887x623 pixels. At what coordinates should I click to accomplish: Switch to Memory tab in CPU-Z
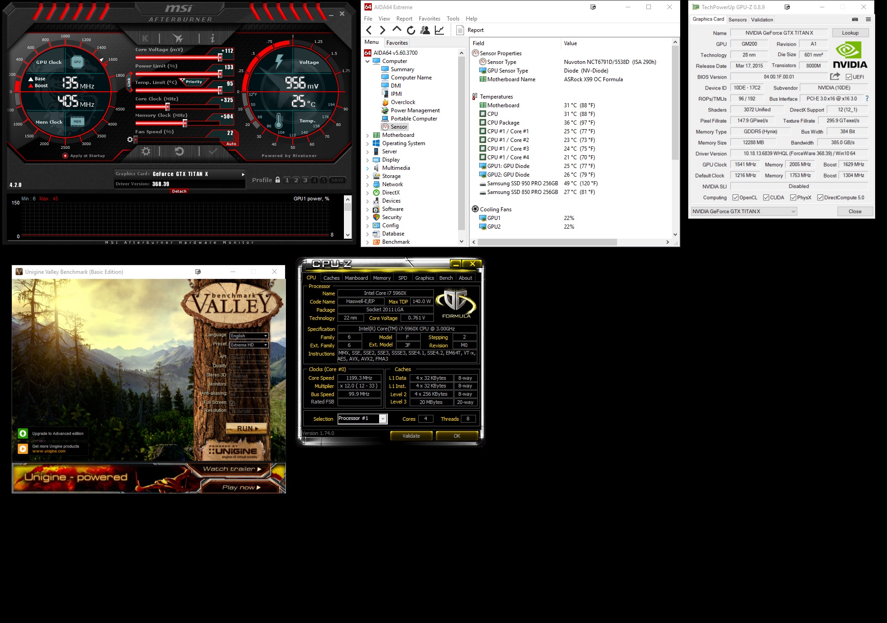point(382,278)
